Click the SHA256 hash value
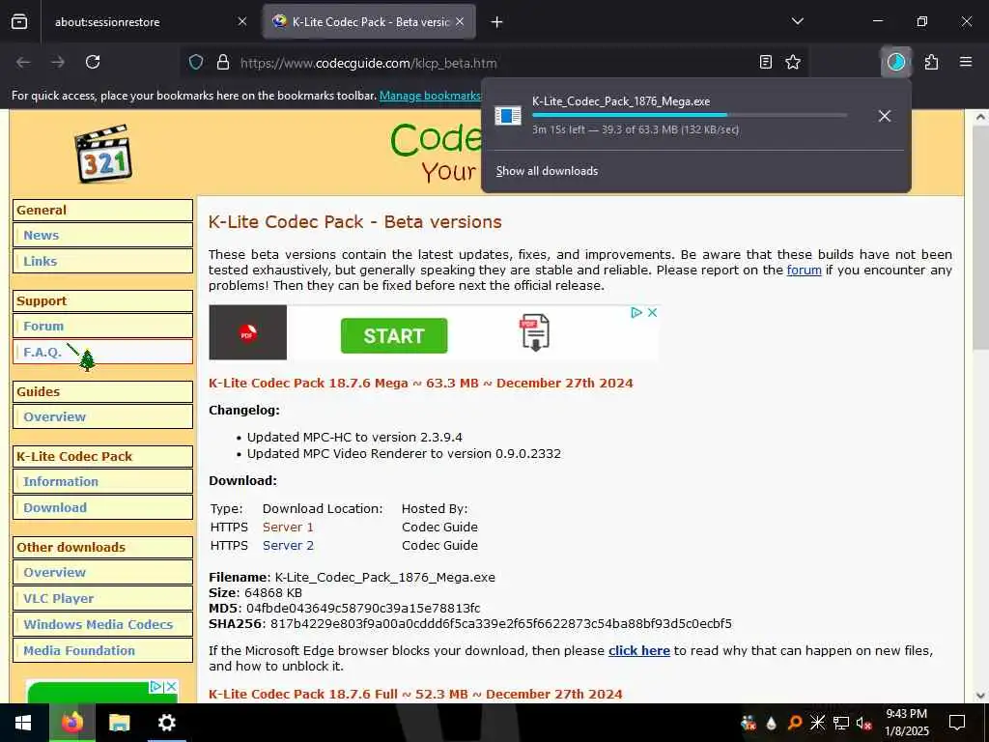Viewport: 989px width, 742px height. coord(501,624)
